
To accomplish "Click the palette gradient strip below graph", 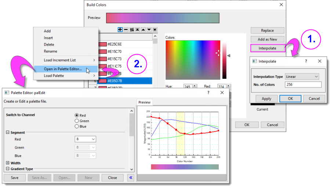I will click(x=185, y=167).
